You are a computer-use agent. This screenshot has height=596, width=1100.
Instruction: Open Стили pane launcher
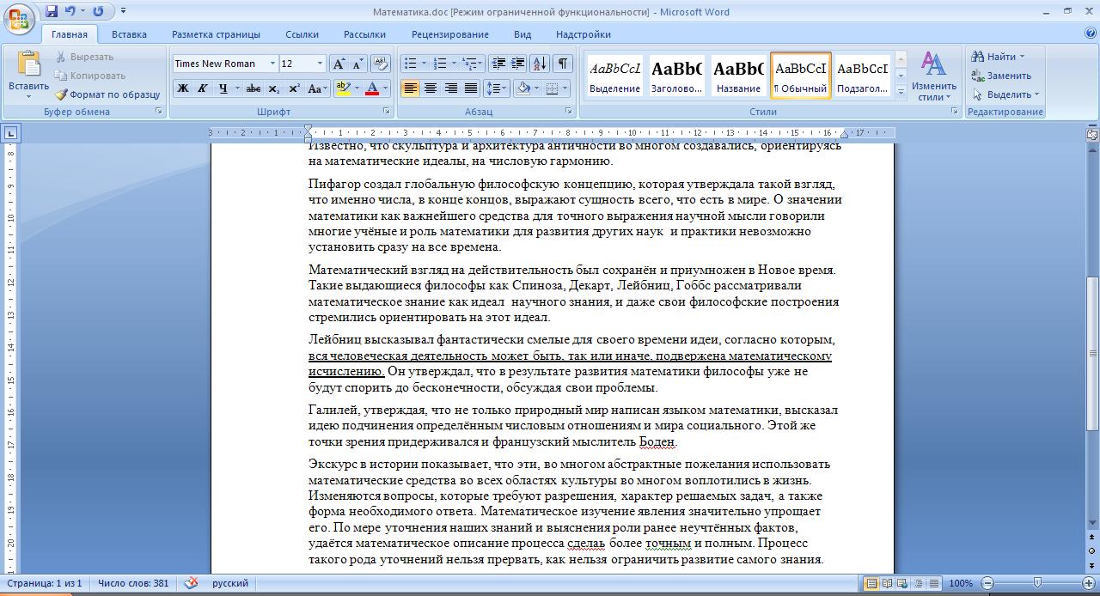point(955,112)
